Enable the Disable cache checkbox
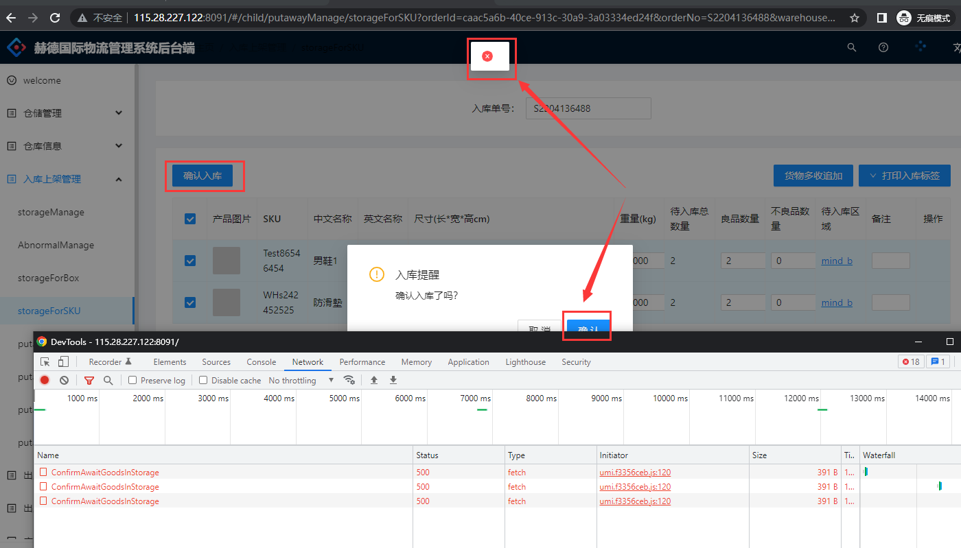Image resolution: width=961 pixels, height=548 pixels. pyautogui.click(x=203, y=380)
